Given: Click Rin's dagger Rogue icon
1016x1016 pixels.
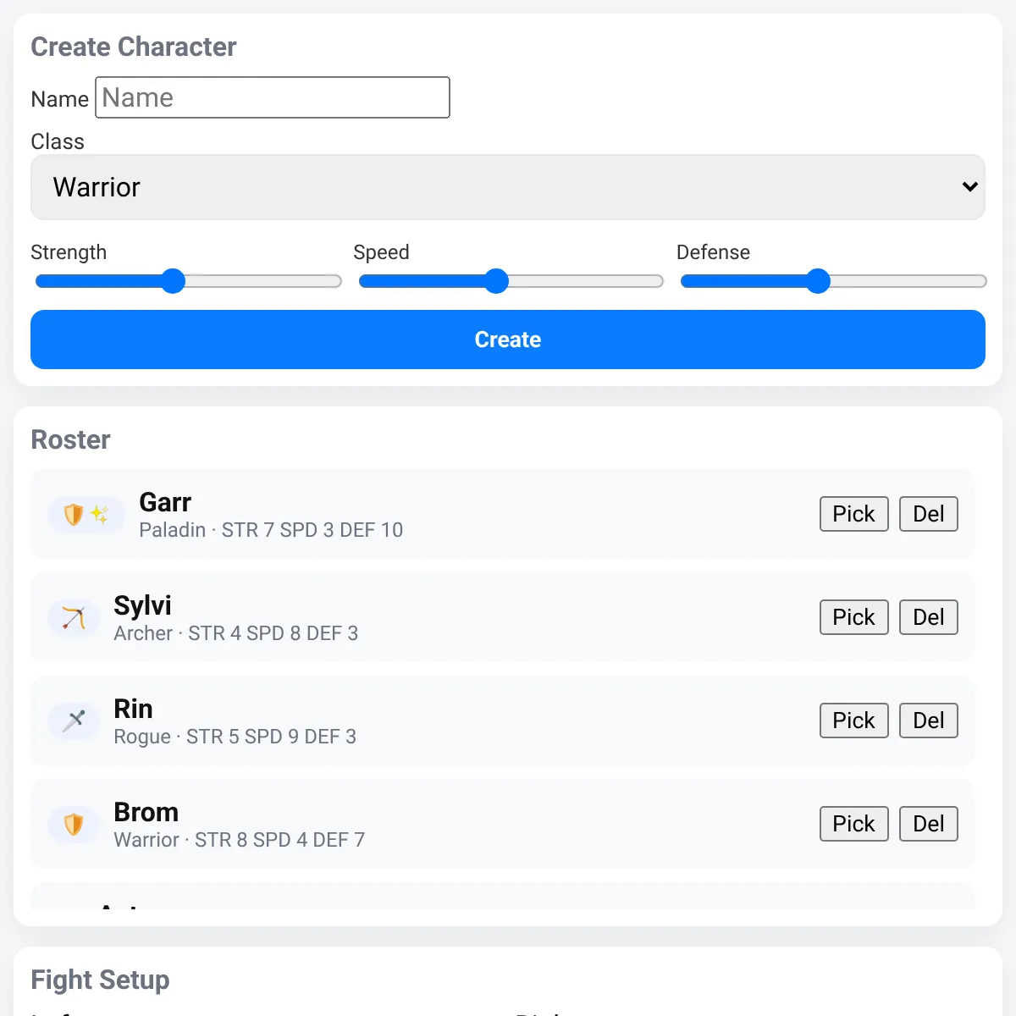Looking at the screenshot, I should [74, 721].
